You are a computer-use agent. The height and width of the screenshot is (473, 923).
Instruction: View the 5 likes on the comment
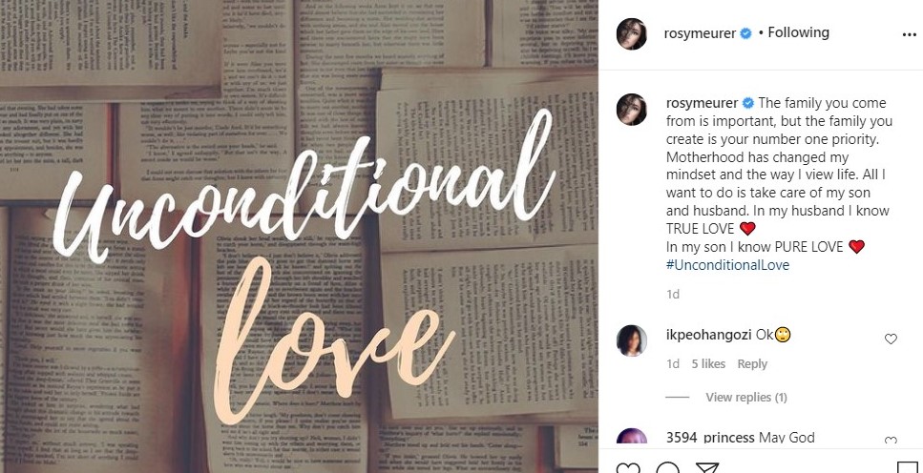(708, 364)
